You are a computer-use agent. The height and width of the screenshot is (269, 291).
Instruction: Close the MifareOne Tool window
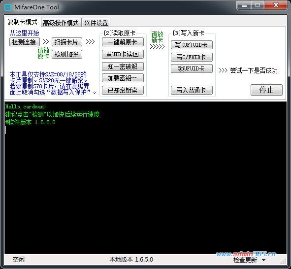point(276,5)
